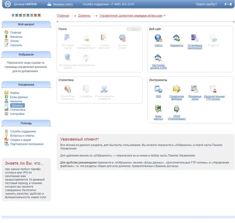
Task: Open the DNS tool icon
Action: click(x=159, y=89)
